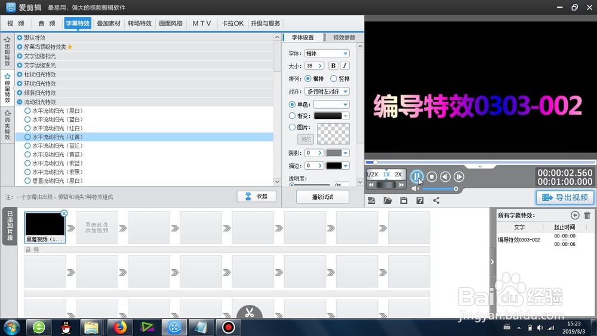
Task: Click the share icon
Action: click(x=436, y=200)
